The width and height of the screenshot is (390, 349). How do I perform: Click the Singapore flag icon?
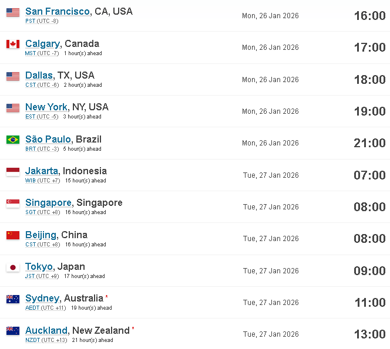(x=13, y=204)
